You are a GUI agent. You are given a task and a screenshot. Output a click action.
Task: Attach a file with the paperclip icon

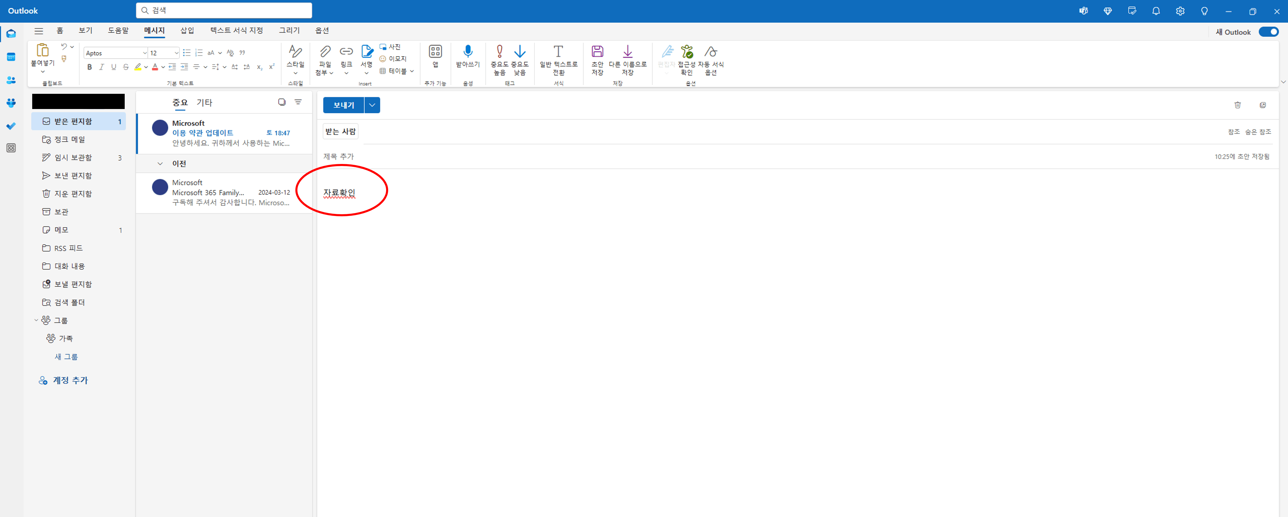[325, 52]
